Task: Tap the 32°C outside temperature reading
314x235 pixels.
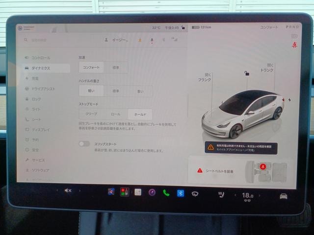Action: [156, 27]
